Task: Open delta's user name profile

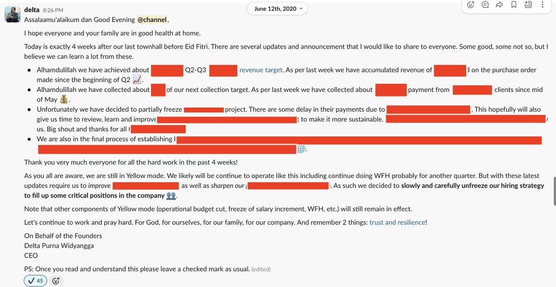Action: (x=32, y=9)
